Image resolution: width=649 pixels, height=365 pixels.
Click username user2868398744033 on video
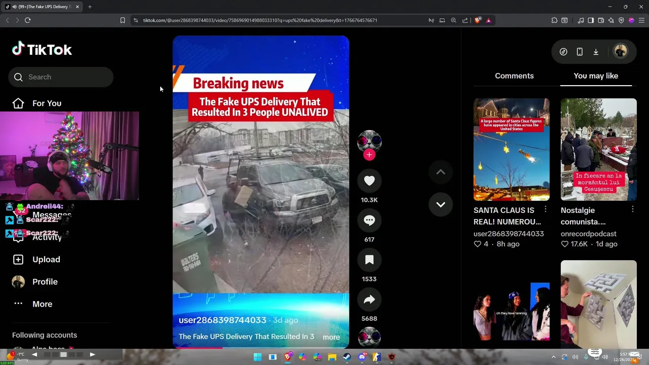point(223,320)
